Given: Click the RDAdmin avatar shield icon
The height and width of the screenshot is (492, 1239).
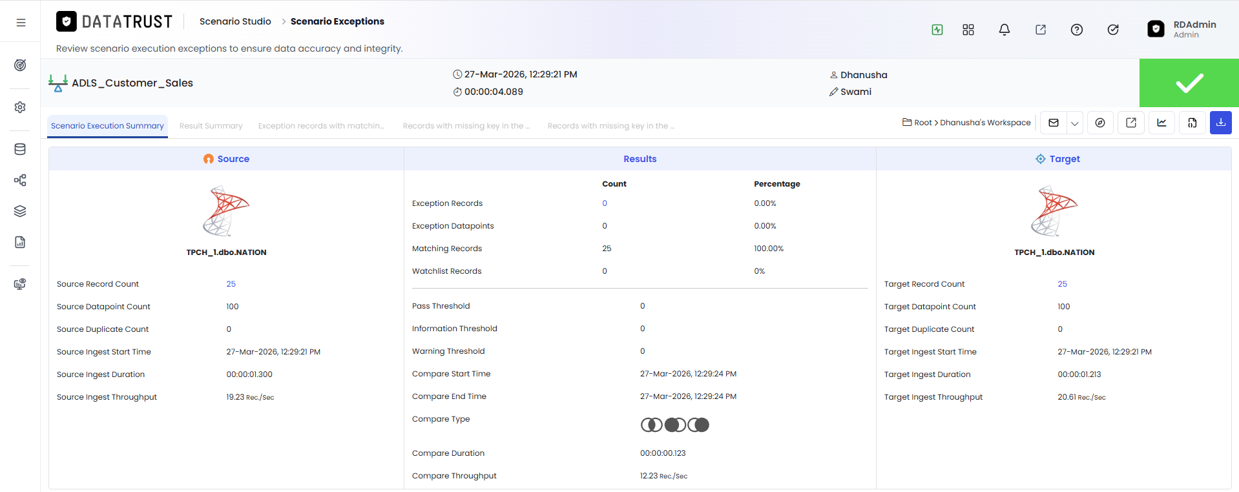Looking at the screenshot, I should (1156, 29).
